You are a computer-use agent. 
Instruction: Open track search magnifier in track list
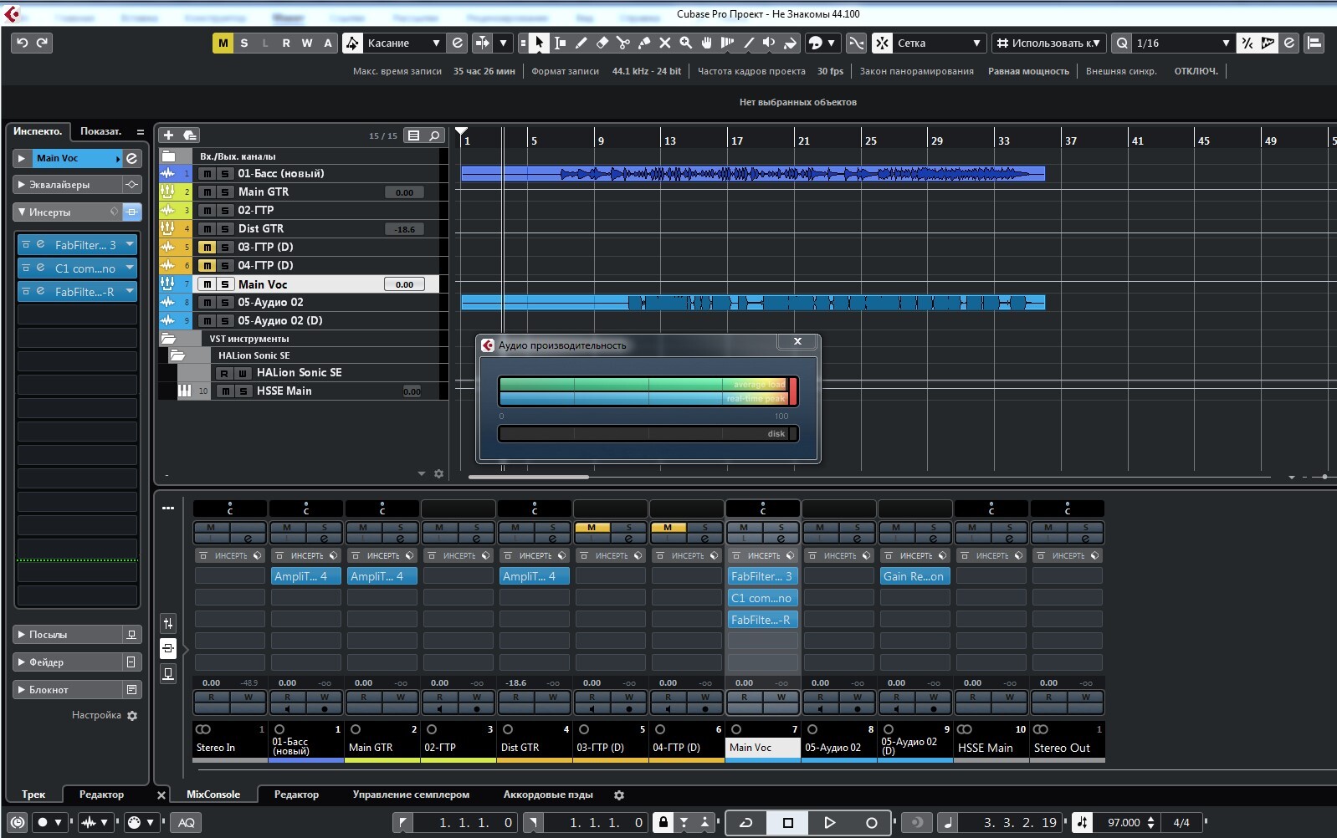tap(434, 135)
